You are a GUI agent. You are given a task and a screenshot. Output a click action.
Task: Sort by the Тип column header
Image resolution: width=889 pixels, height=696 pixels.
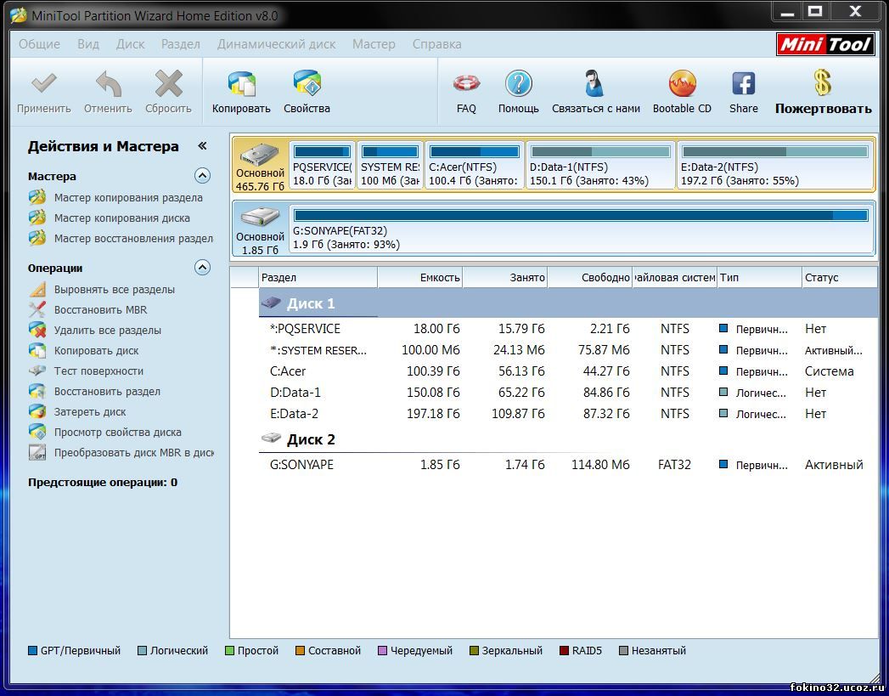(760, 277)
